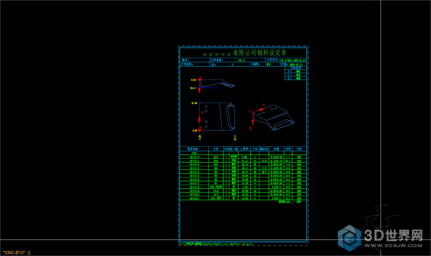Select workpiece size 78.47X61.00X18.21

point(293,60)
